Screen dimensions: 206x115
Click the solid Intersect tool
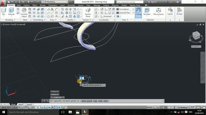pyautogui.click(x=34, y=16)
